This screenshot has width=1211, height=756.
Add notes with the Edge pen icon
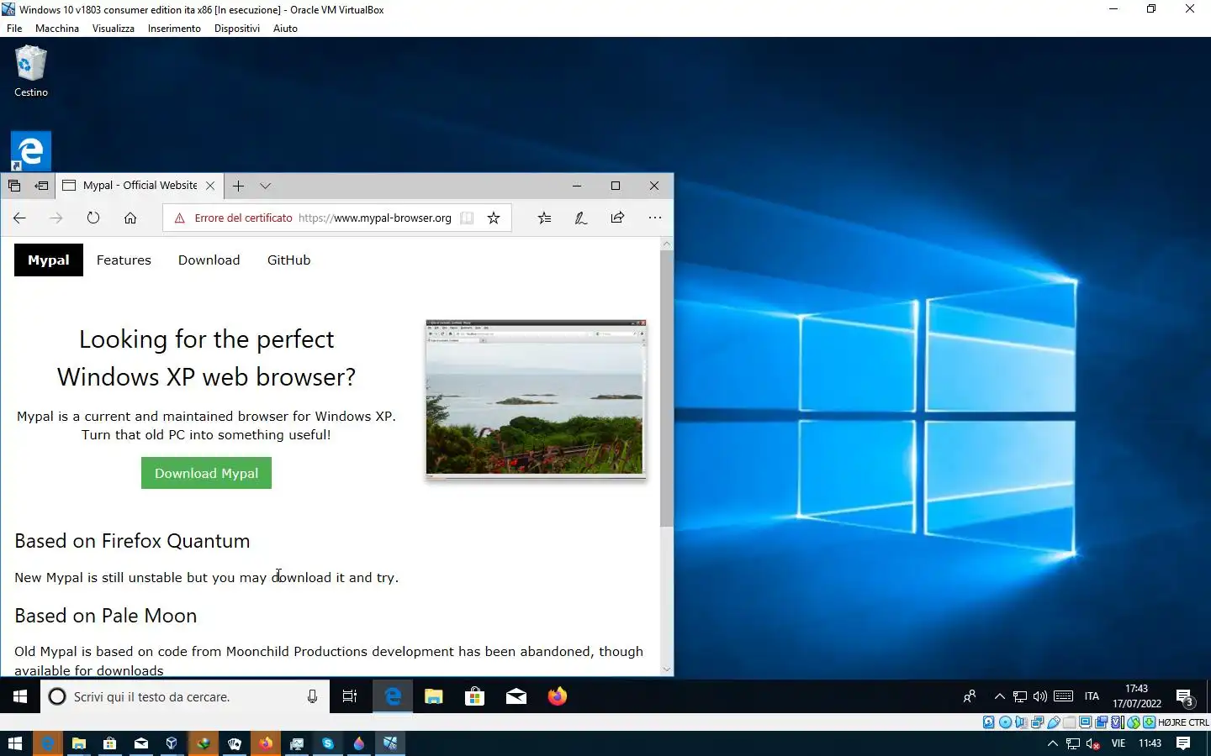(580, 218)
